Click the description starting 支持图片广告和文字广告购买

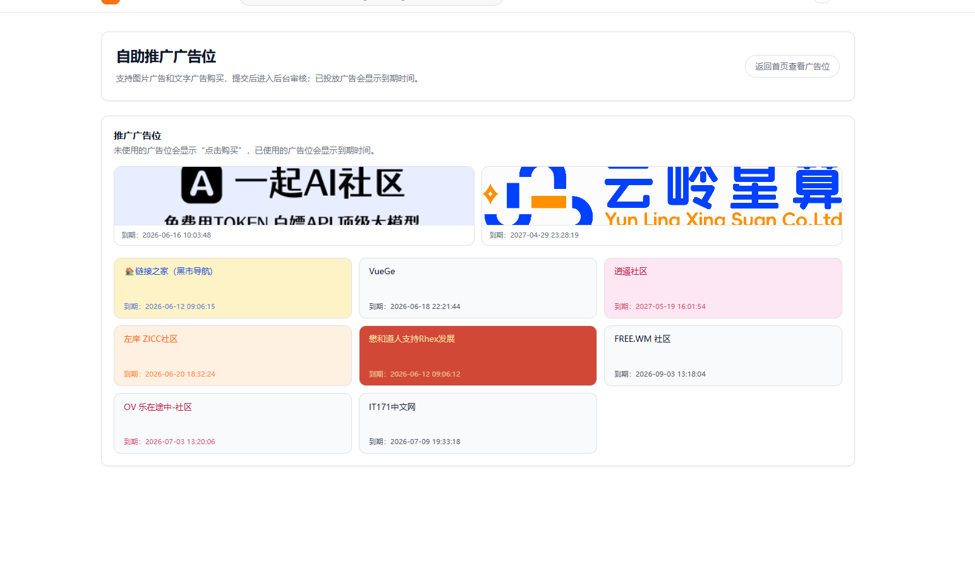[x=269, y=78]
